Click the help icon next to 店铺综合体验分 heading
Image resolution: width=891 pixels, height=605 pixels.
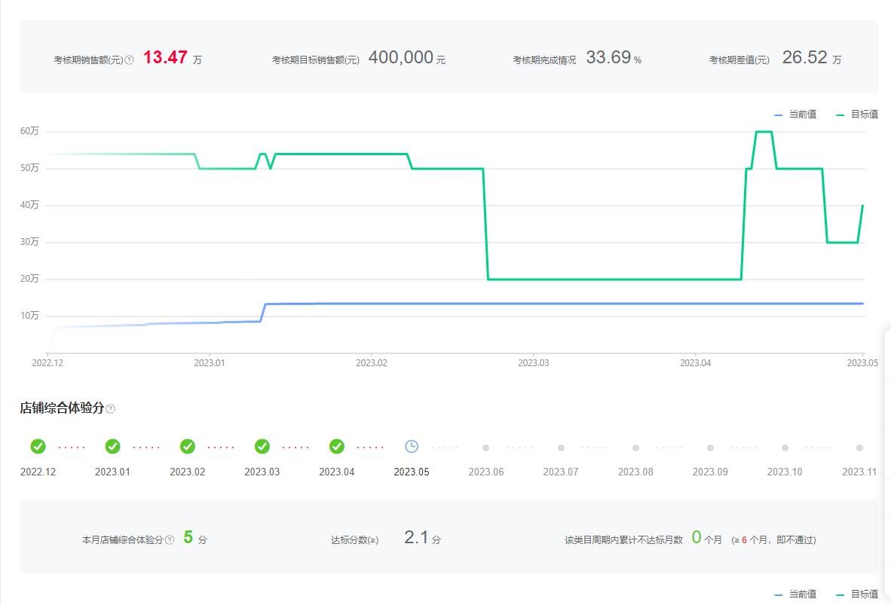click(x=111, y=408)
